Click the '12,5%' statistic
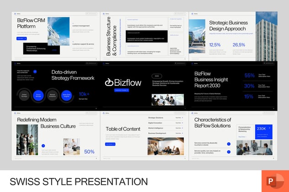 [x=215, y=45]
